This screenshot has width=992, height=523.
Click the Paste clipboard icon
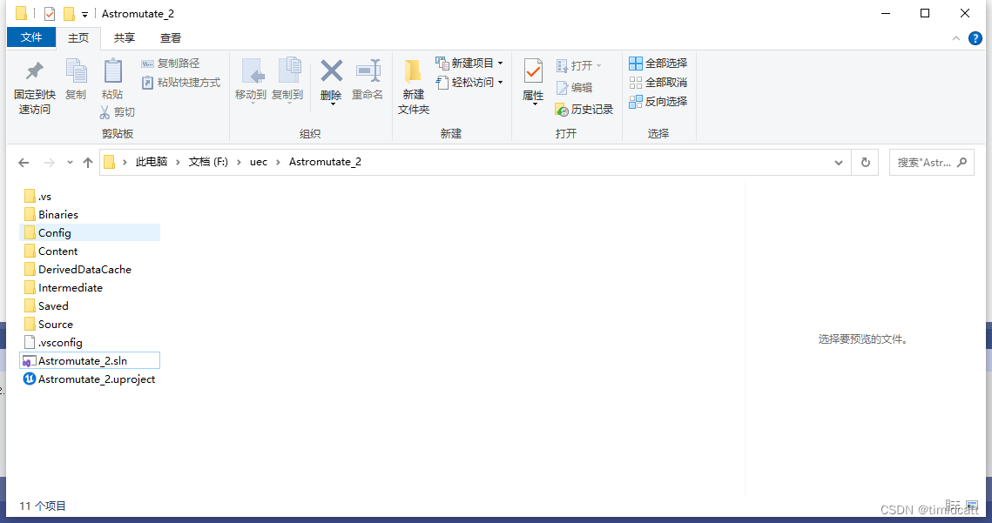(x=112, y=70)
